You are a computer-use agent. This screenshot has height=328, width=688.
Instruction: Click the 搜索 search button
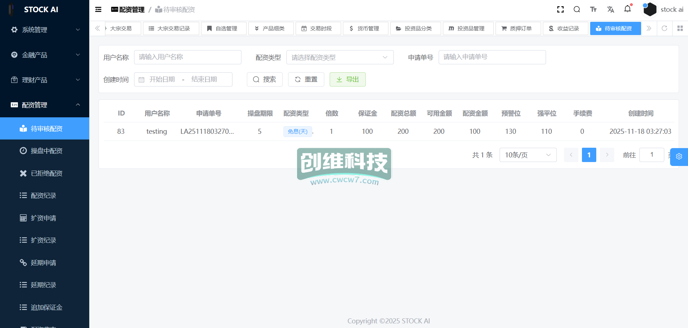264,79
